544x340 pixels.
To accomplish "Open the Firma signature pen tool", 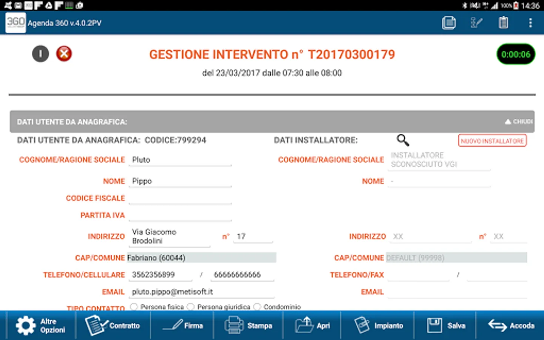I will [173, 325].
